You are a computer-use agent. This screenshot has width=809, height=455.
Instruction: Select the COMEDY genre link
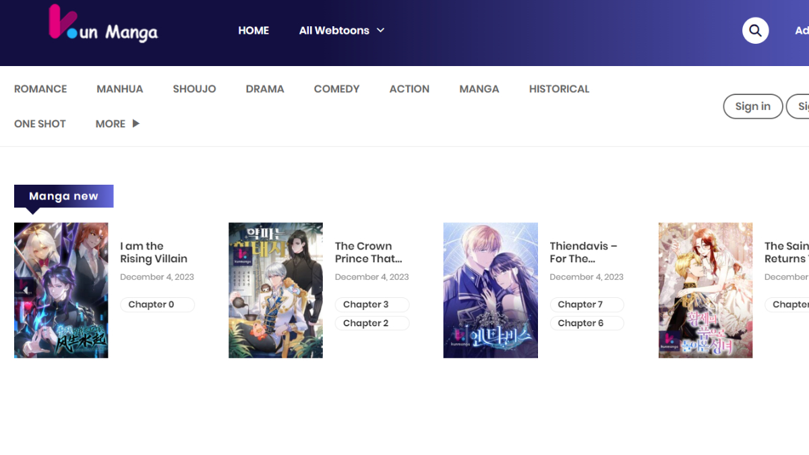pos(336,89)
